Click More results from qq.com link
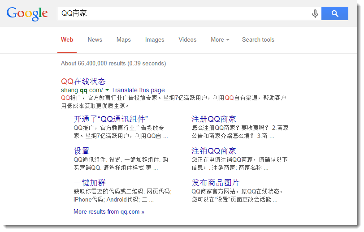364x232 pixels. pos(109,211)
